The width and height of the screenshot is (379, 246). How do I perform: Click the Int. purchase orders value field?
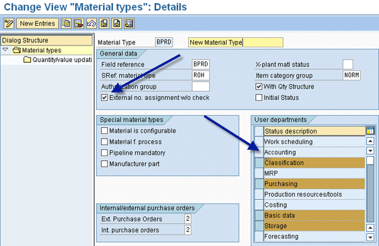pyautogui.click(x=188, y=230)
